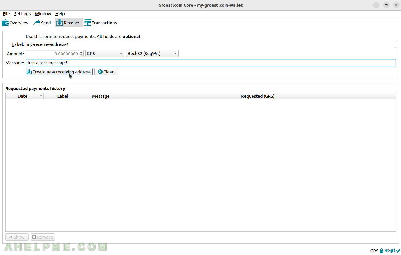Open the Transactions tab

click(x=101, y=23)
